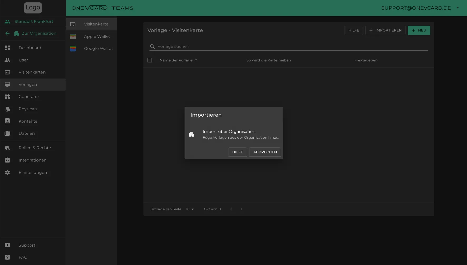Click the Standort Frankfurt label
The image size is (467, 265).
(34, 22)
